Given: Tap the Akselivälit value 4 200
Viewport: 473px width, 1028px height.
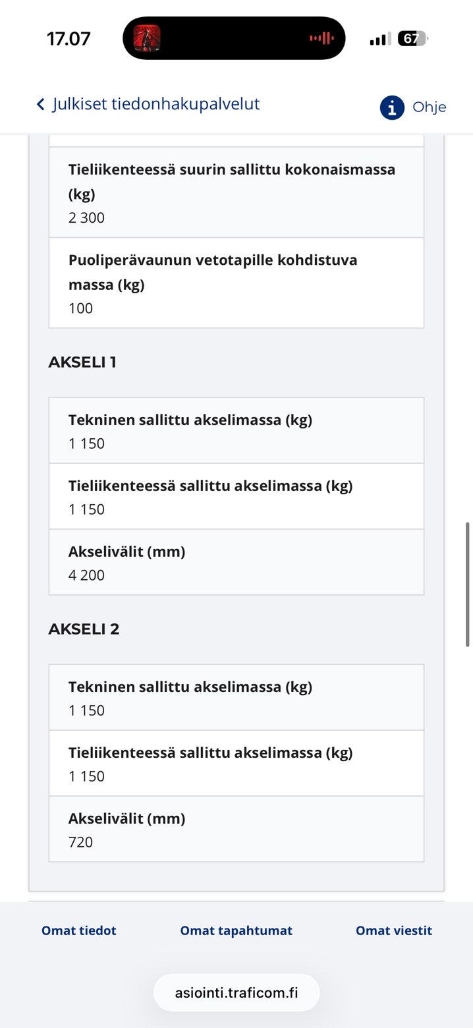Looking at the screenshot, I should pyautogui.click(x=86, y=575).
